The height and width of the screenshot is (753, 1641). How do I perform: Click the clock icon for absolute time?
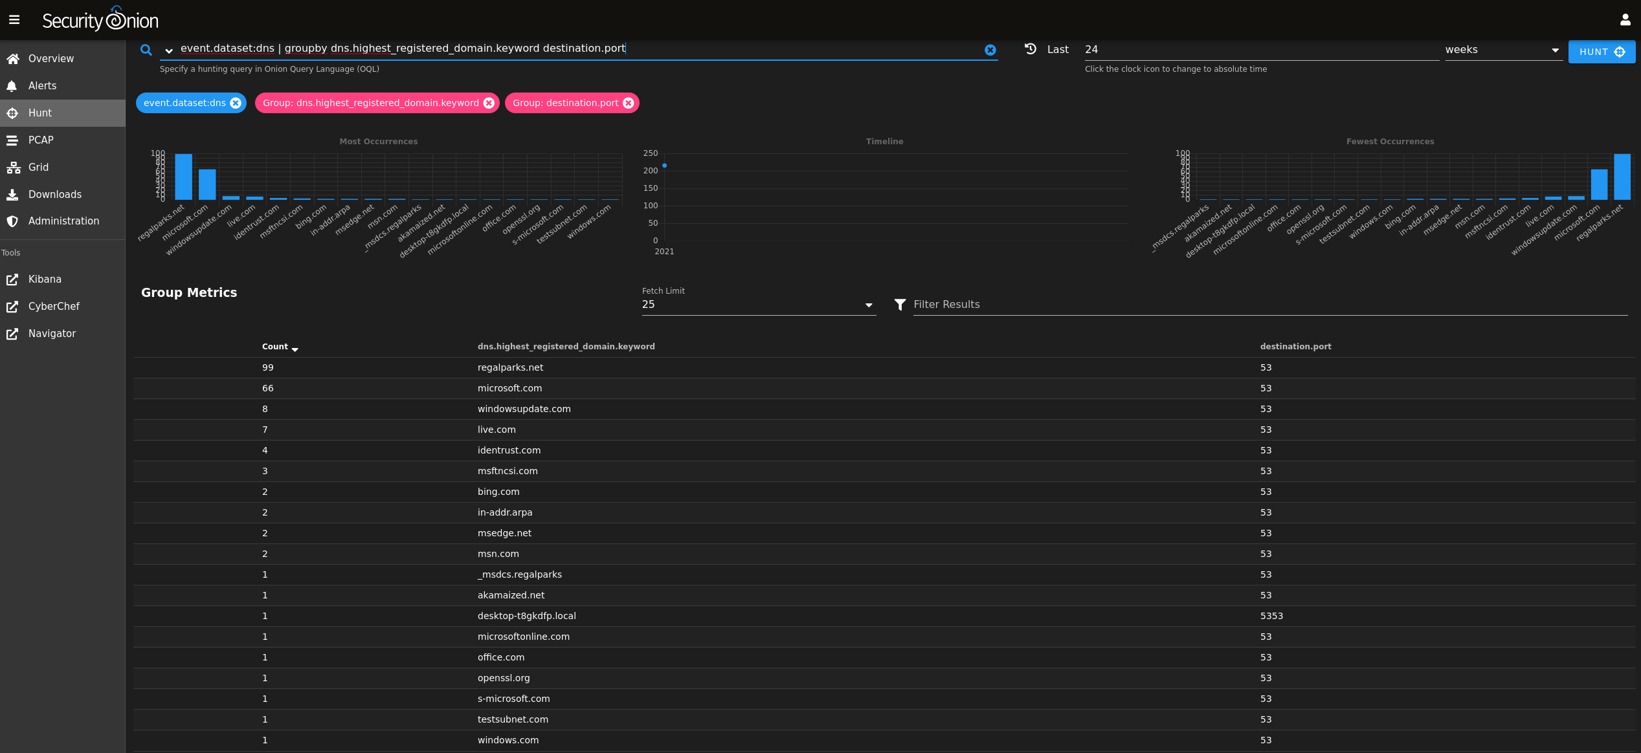pyautogui.click(x=1031, y=49)
